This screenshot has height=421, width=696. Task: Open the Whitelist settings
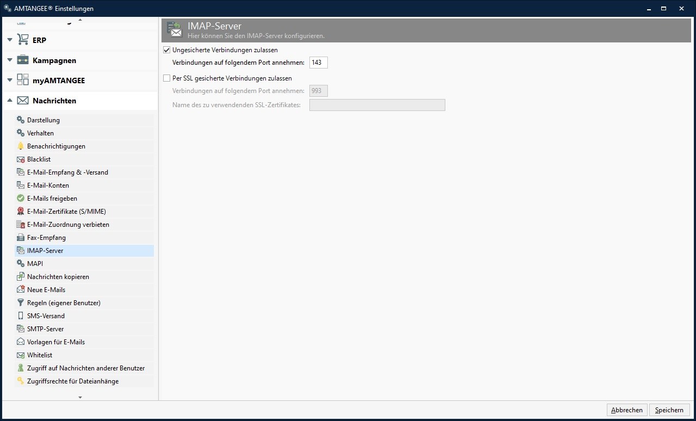[84, 355]
